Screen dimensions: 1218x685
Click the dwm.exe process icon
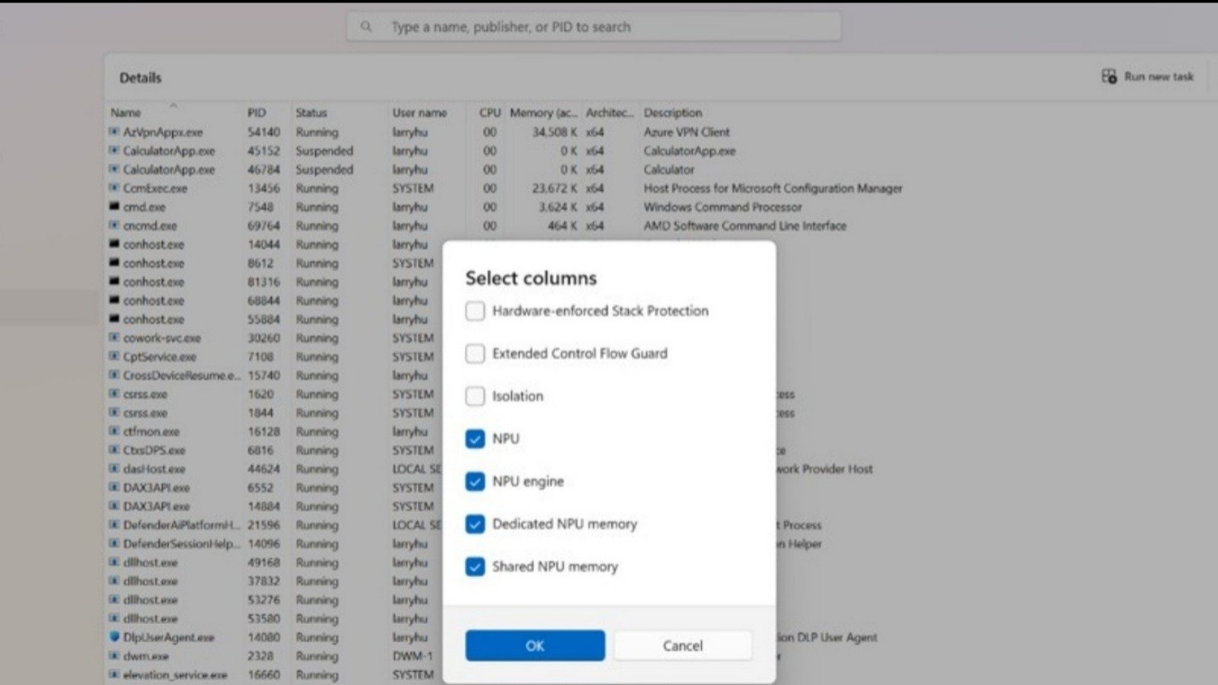[x=114, y=655]
